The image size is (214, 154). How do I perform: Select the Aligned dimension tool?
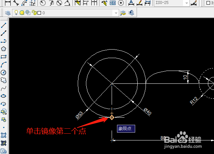point(16,3)
